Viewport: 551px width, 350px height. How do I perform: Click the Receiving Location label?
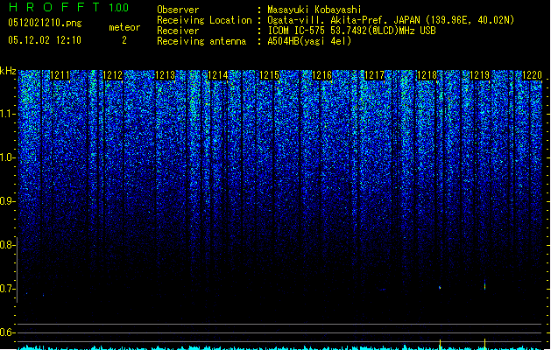[x=204, y=20]
